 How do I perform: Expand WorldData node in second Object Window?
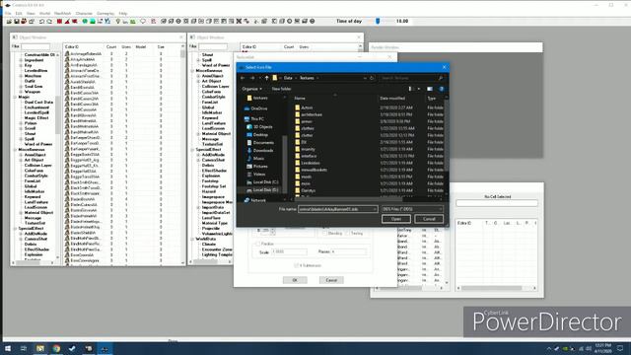pos(193,239)
